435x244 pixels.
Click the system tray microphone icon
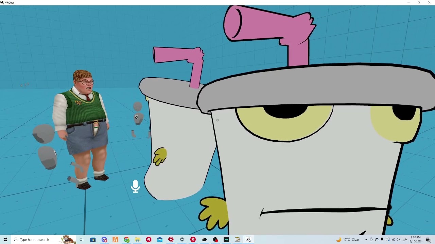click(x=382, y=240)
